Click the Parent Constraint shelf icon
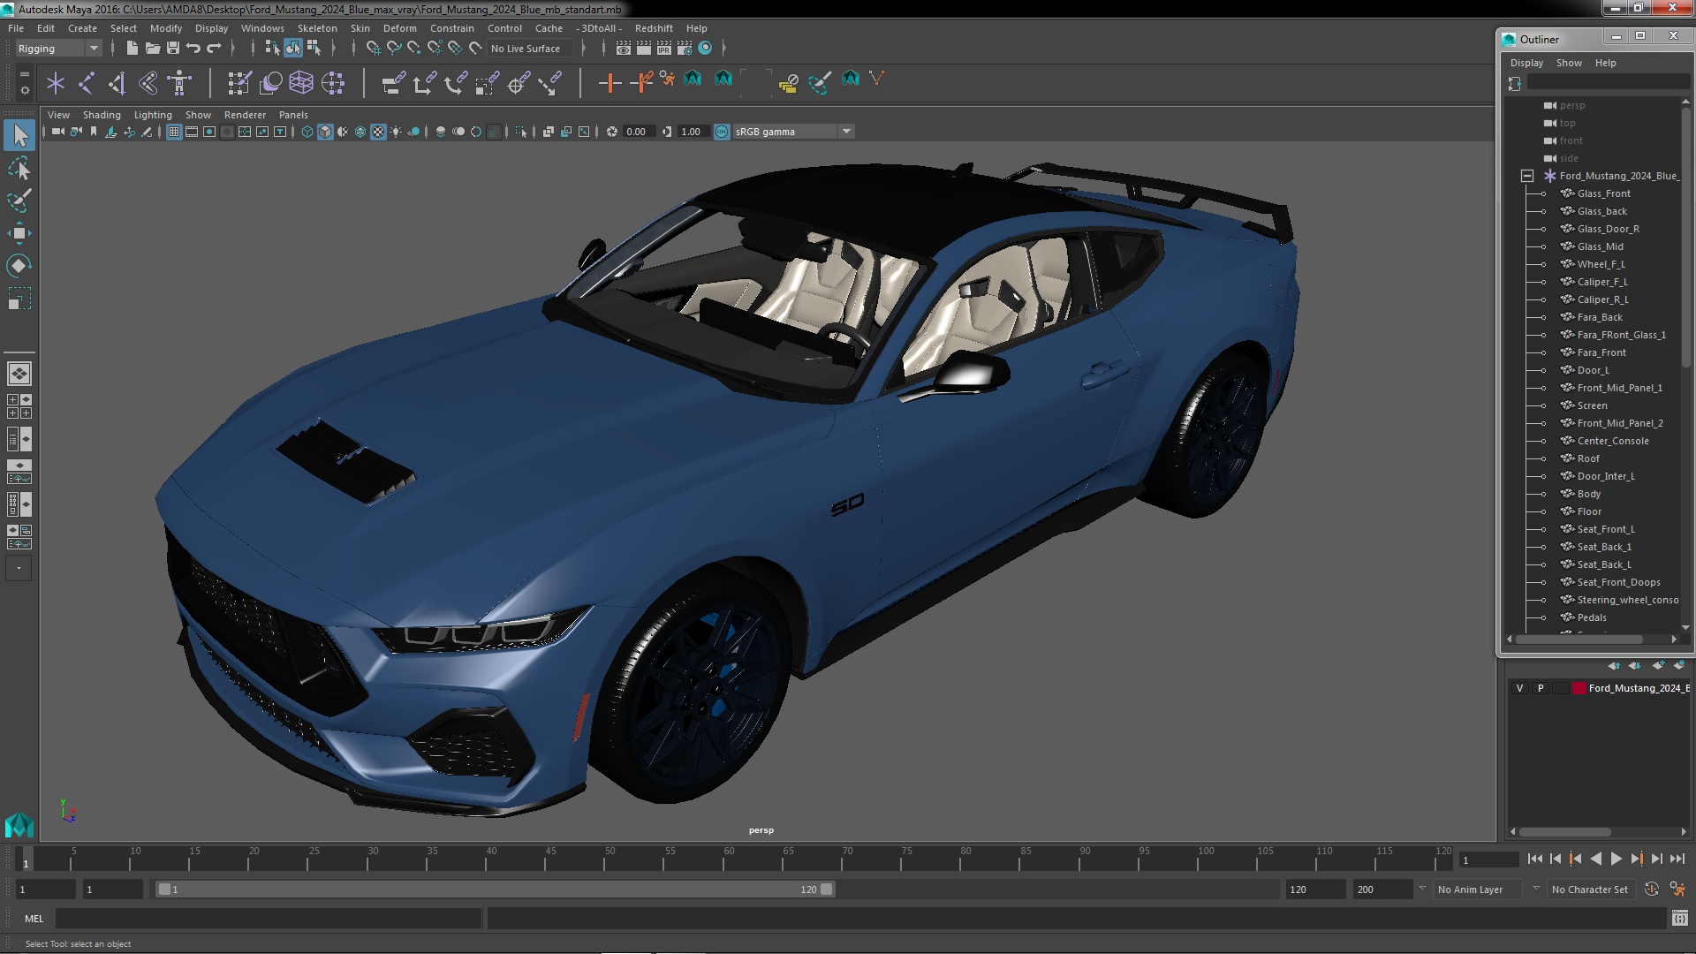The image size is (1696, 954). tap(393, 83)
